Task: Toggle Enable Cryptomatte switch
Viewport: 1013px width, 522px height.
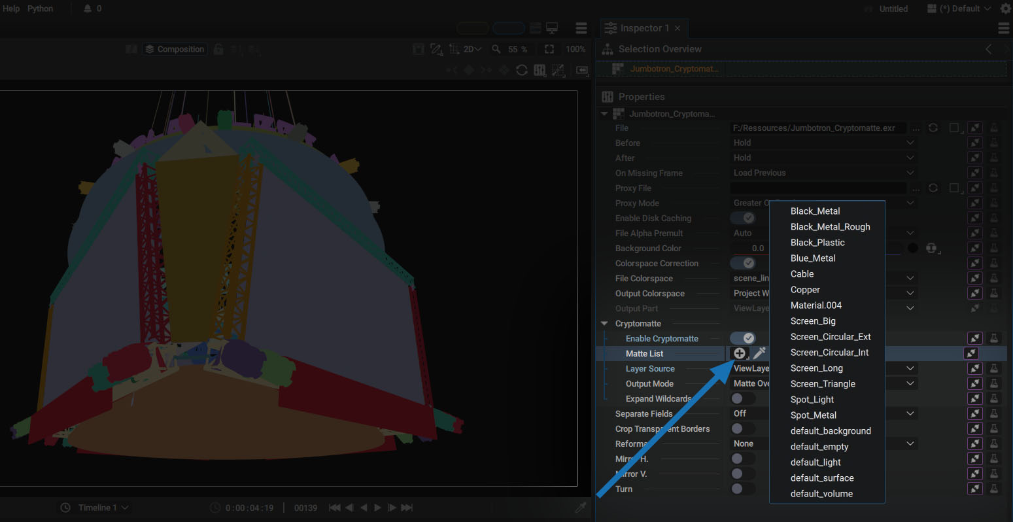Action: 743,338
